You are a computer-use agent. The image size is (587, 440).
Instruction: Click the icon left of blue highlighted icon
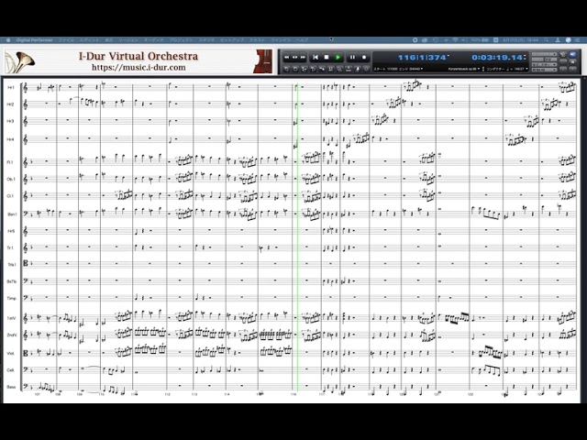point(563,55)
